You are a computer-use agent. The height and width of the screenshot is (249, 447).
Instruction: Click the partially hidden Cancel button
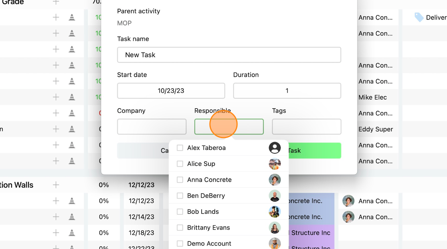[x=143, y=151]
